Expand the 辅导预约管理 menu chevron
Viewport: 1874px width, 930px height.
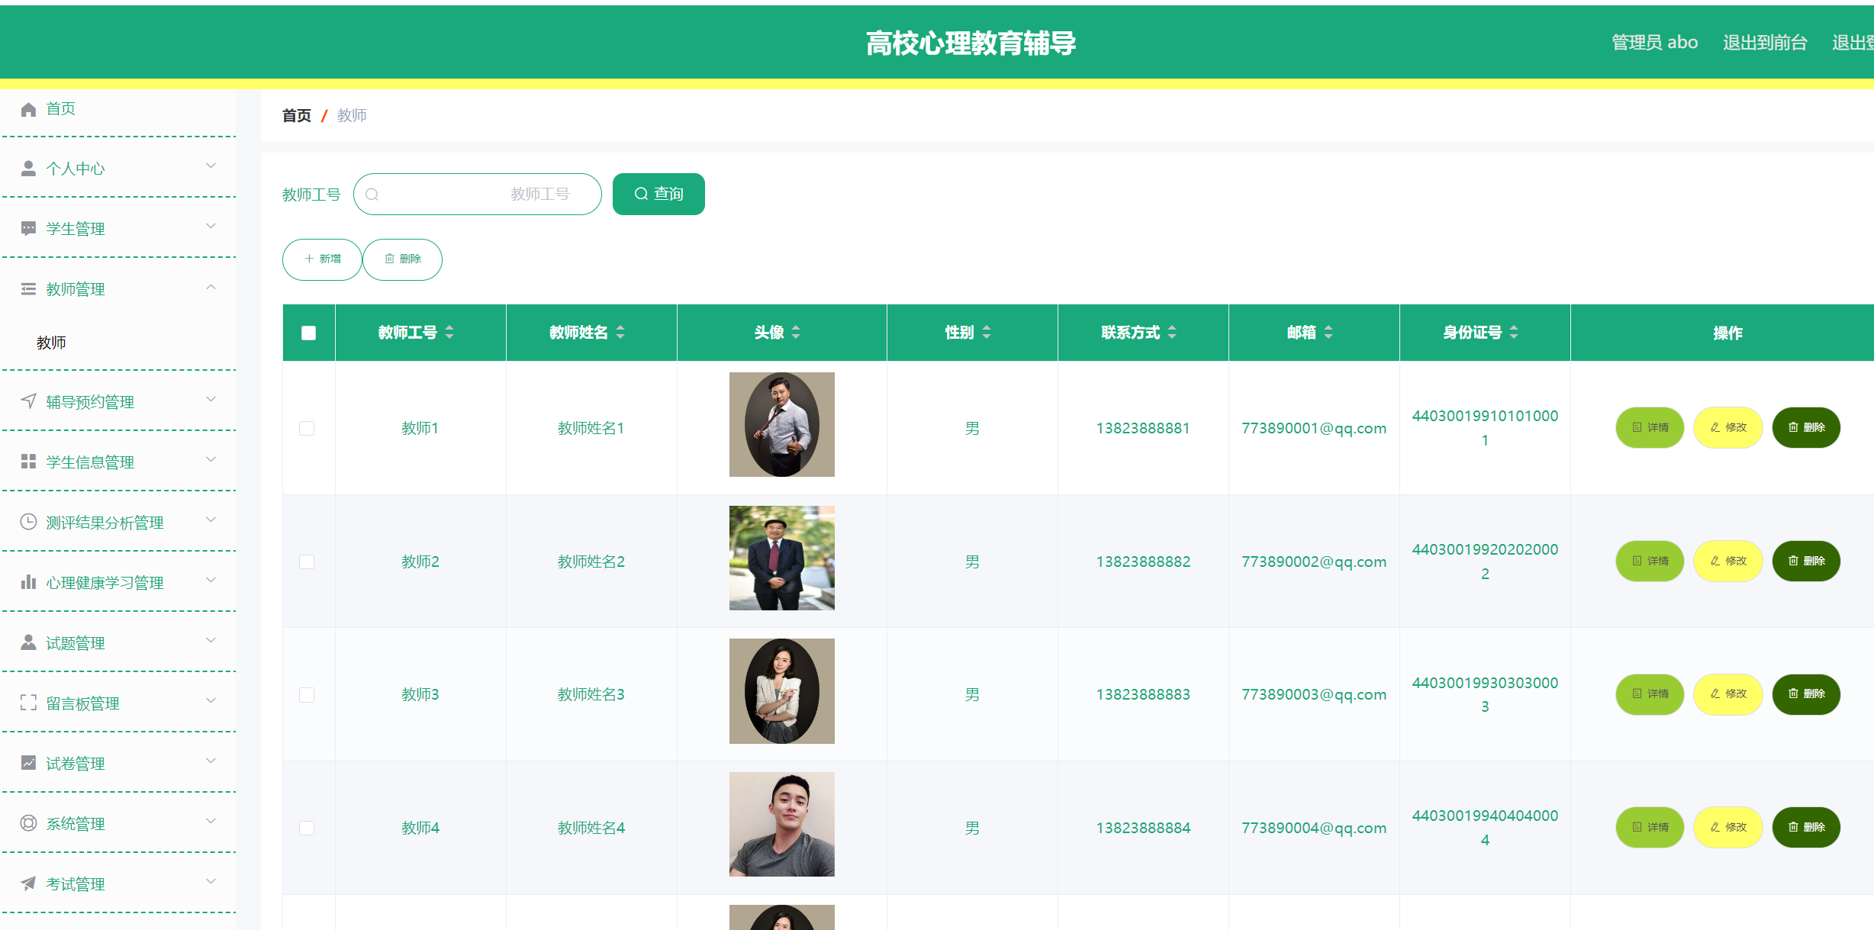(211, 399)
